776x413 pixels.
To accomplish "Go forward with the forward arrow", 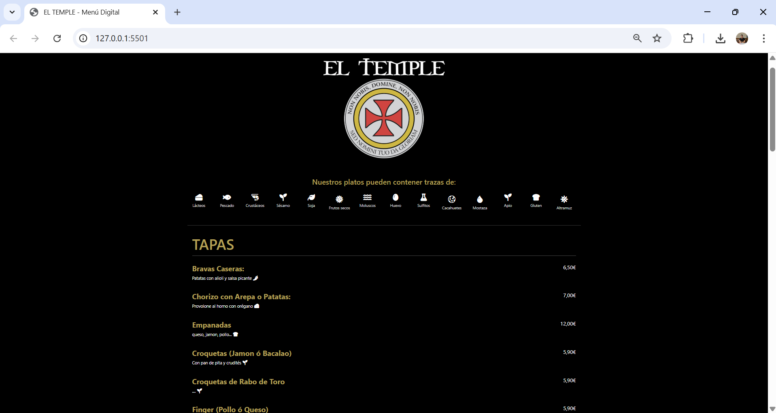I will (x=35, y=38).
